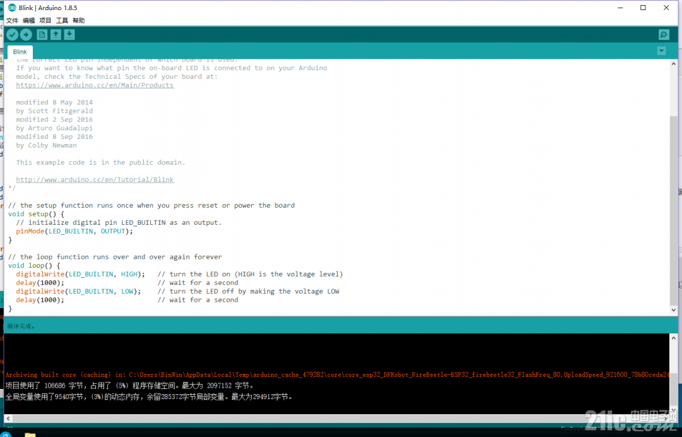Click the editor scrollbar up arrow

pos(674,64)
